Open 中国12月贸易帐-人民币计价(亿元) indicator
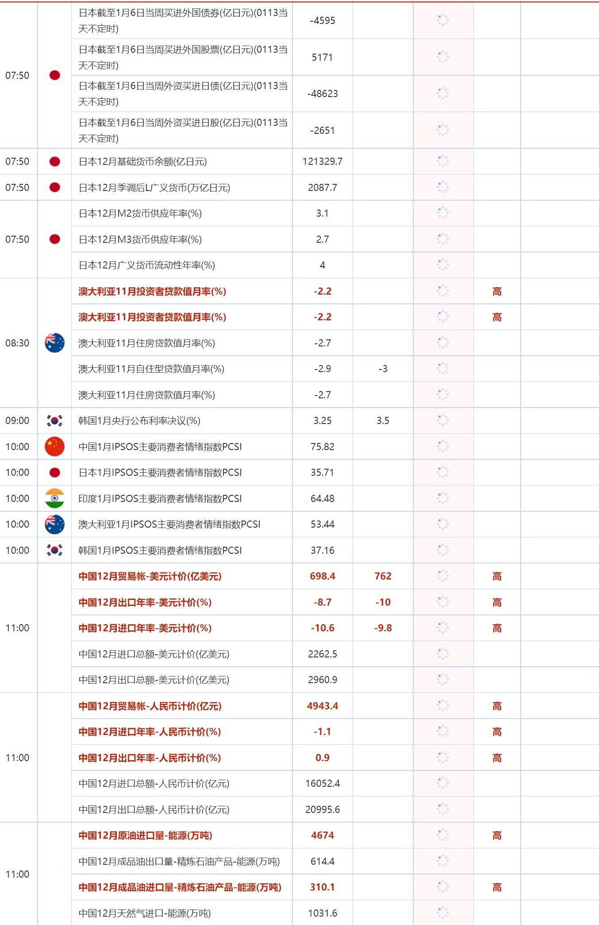The width and height of the screenshot is (599, 925). (150, 706)
